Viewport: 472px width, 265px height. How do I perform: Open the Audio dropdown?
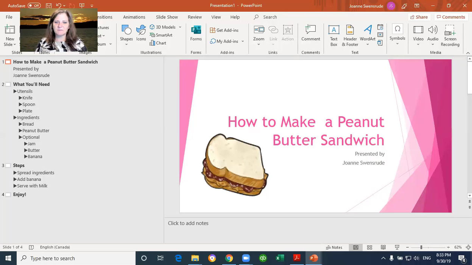[x=433, y=45]
